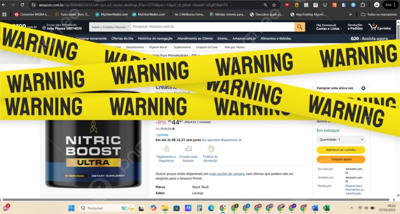Click the Pesquisar Amazon.com.br search field

pyautogui.click(x=213, y=27)
